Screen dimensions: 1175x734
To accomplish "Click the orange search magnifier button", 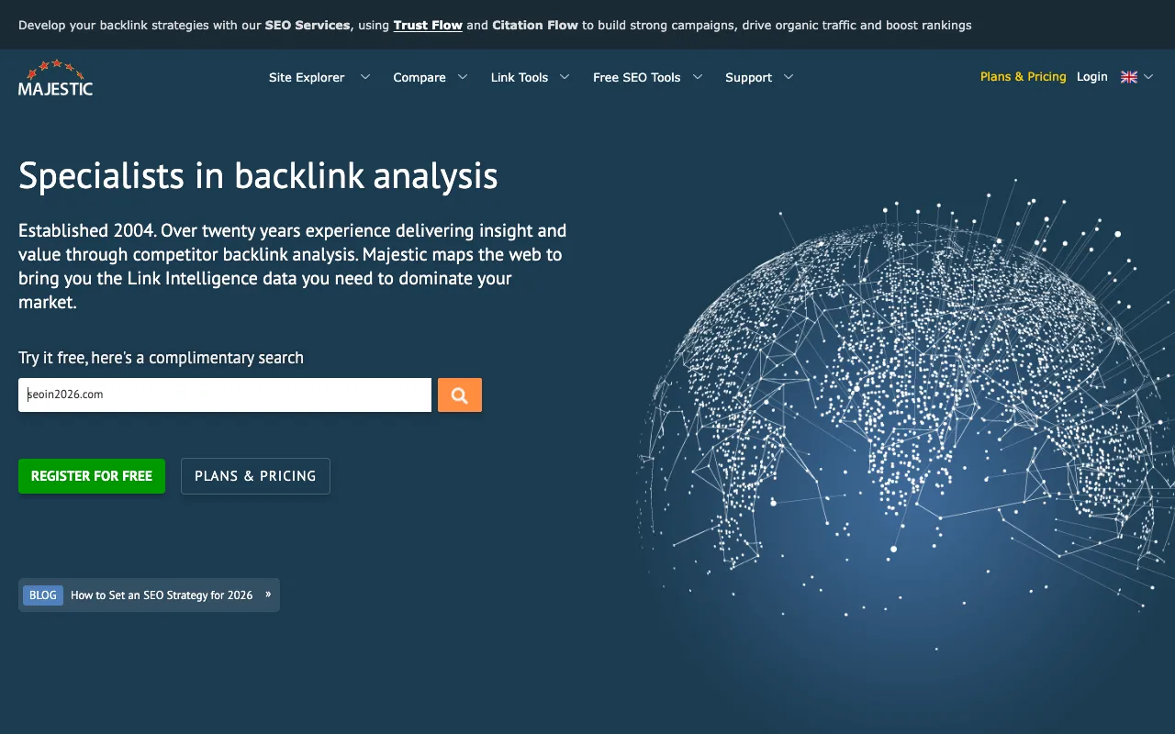I will tap(459, 395).
